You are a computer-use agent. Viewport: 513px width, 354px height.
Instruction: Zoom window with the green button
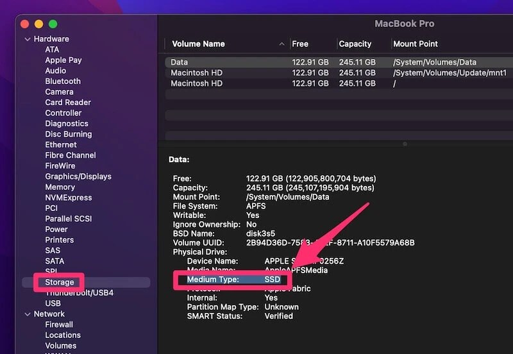(x=53, y=24)
